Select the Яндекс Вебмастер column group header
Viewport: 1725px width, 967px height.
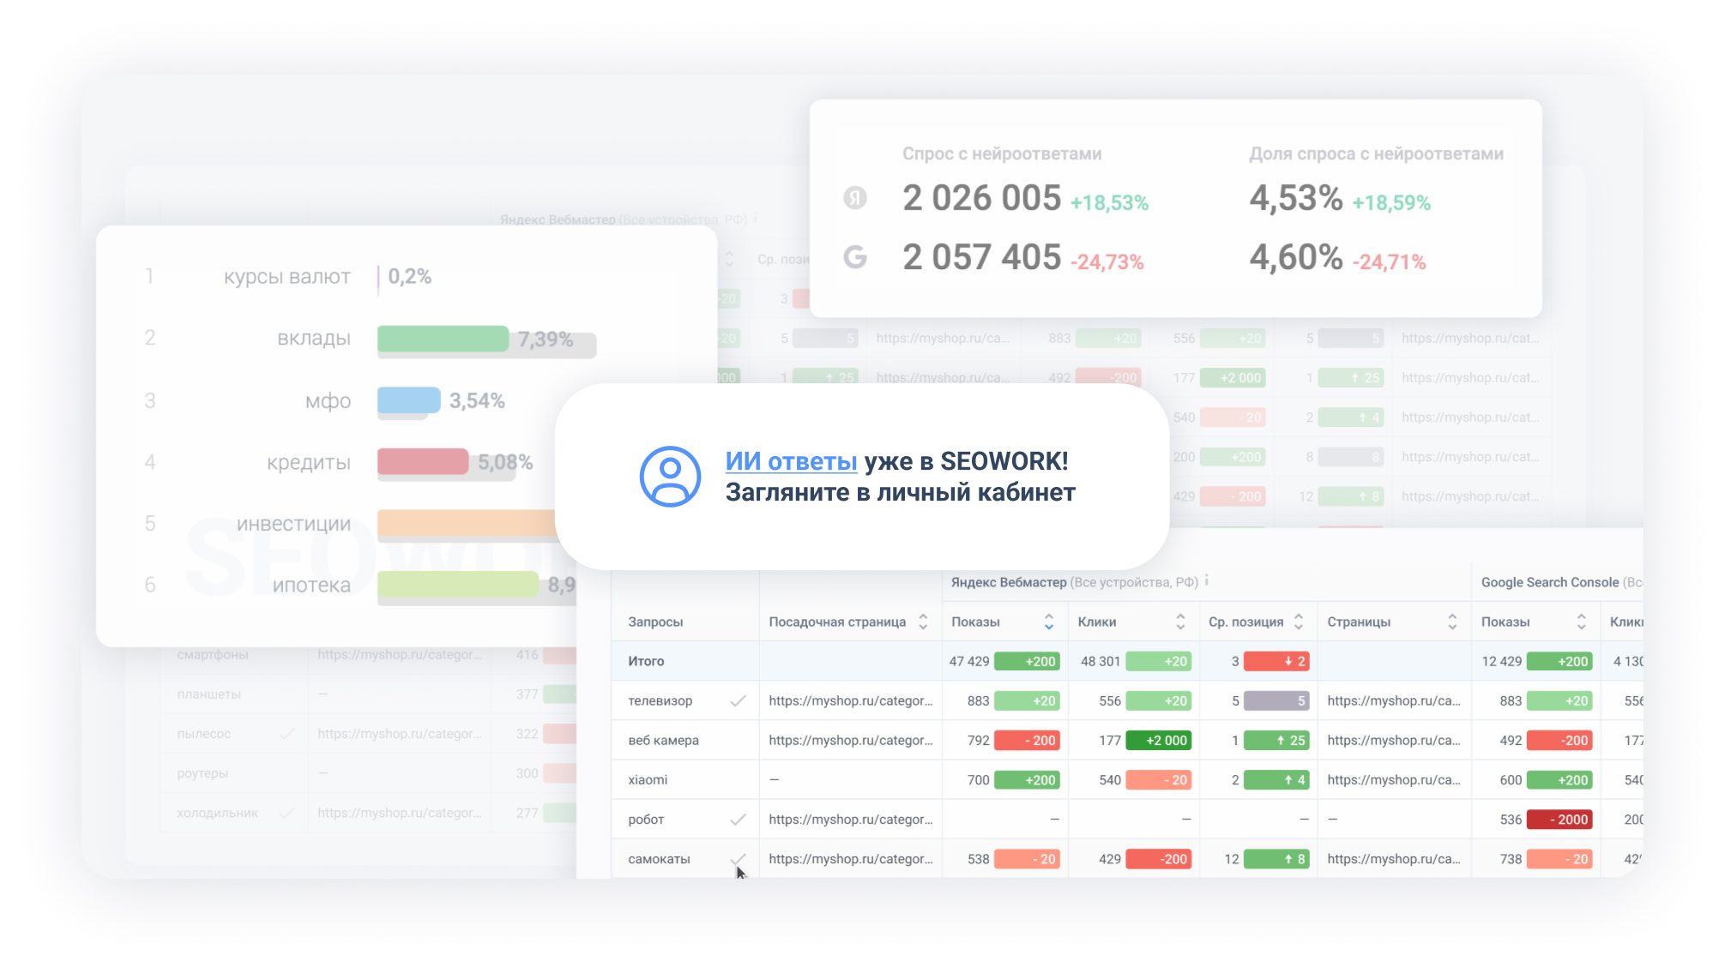[x=1008, y=582]
